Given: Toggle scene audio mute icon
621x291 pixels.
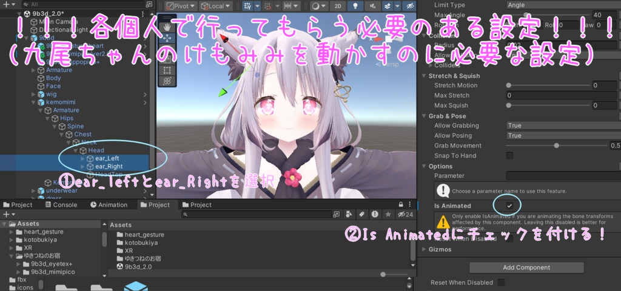Looking at the screenshot, I should pos(372,6).
